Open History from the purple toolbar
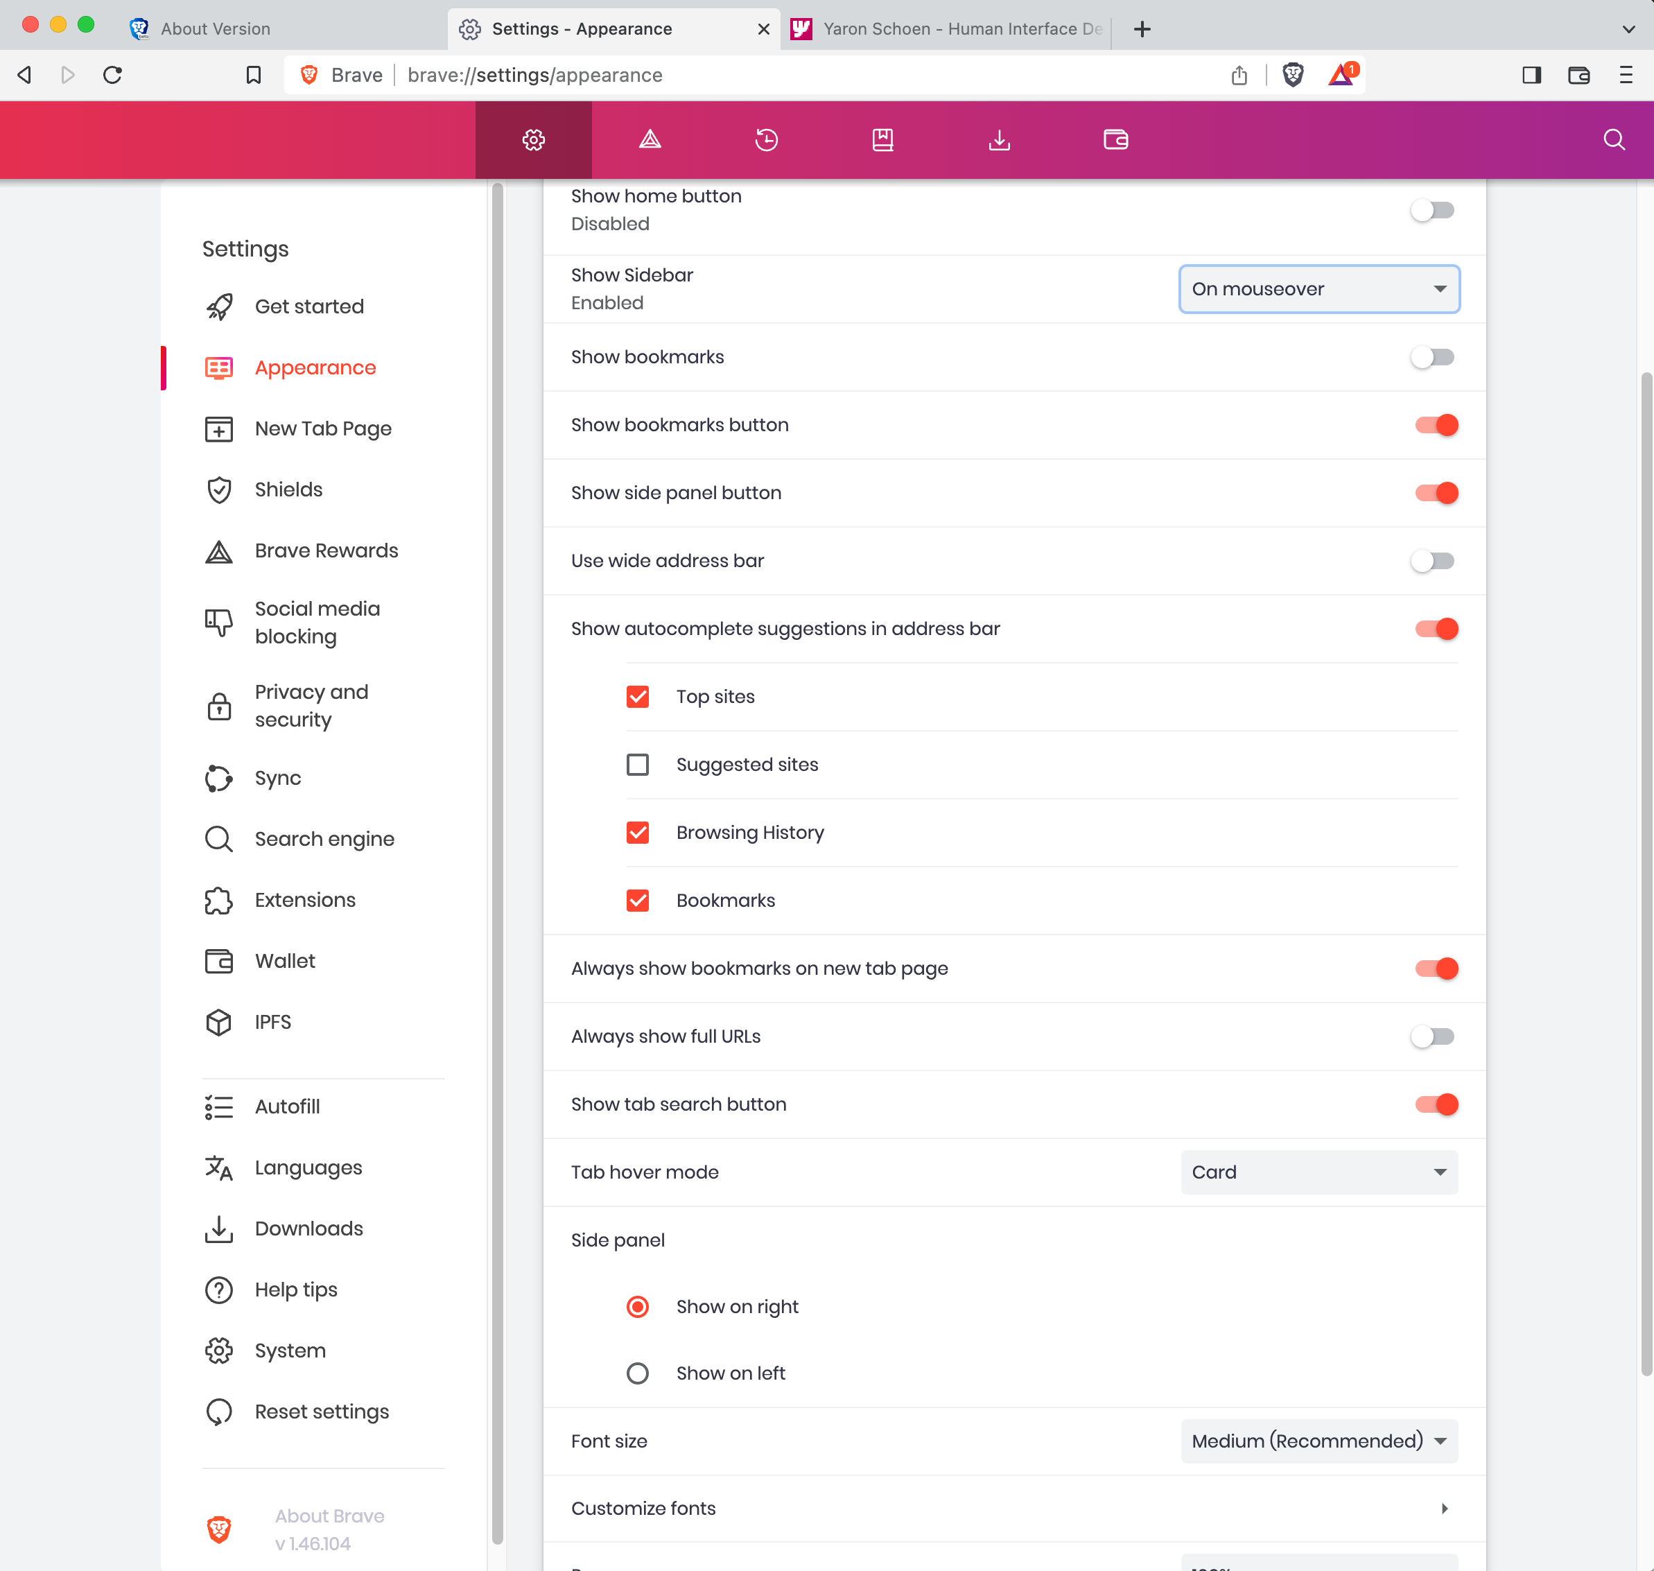1654x1571 pixels. pos(766,140)
